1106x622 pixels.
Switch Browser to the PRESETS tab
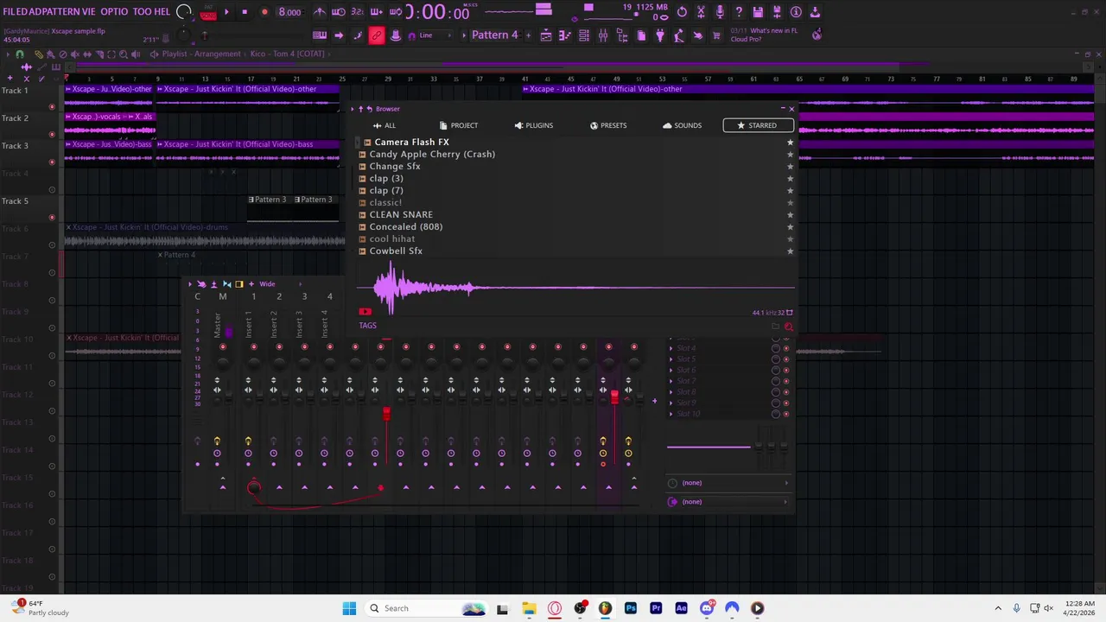tap(608, 125)
